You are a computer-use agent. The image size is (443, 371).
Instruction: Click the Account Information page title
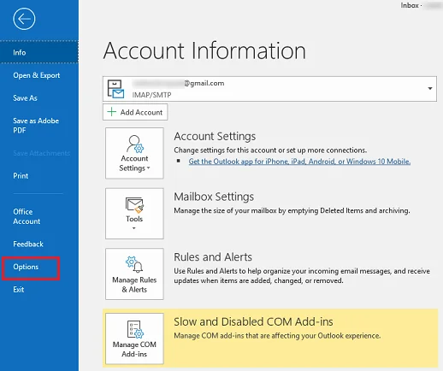(x=204, y=50)
